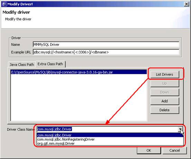Select the Extra Class Path tab
191x159 pixels.
click(x=50, y=64)
